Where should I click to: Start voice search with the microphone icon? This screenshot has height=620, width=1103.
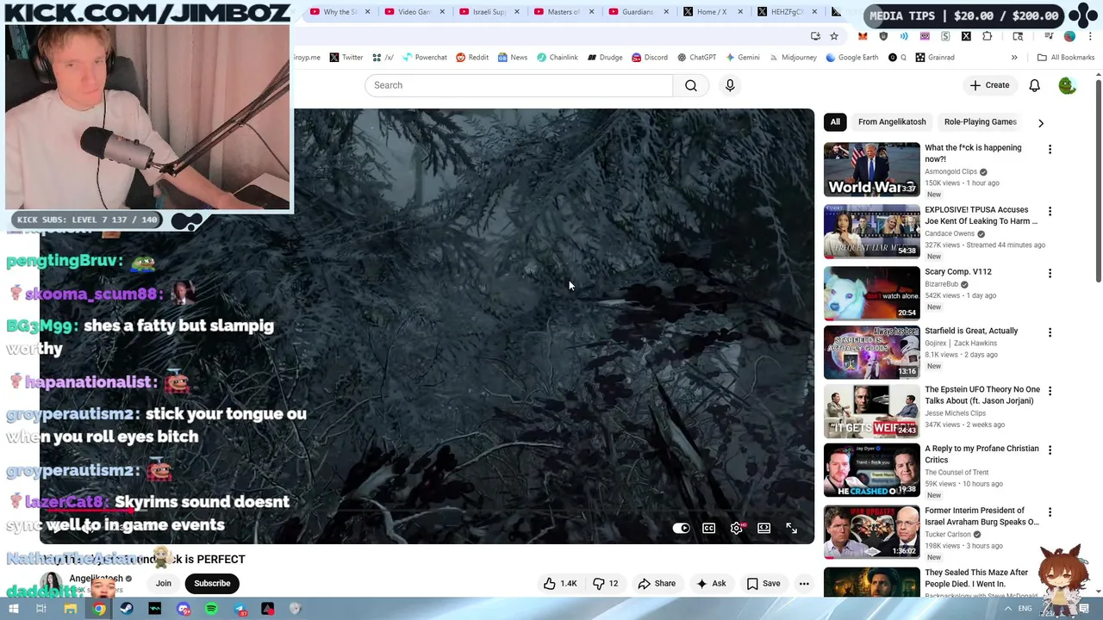pos(730,85)
